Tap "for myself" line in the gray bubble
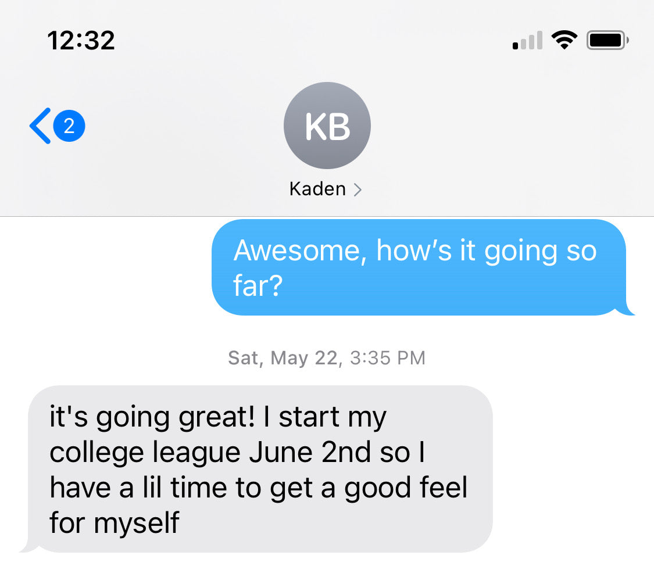The width and height of the screenshot is (654, 573). click(x=115, y=523)
